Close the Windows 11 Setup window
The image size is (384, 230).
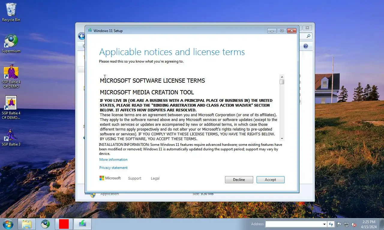[x=292, y=31]
